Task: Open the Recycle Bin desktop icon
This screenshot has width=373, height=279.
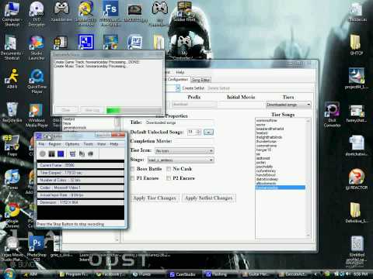Action: [x=12, y=112]
